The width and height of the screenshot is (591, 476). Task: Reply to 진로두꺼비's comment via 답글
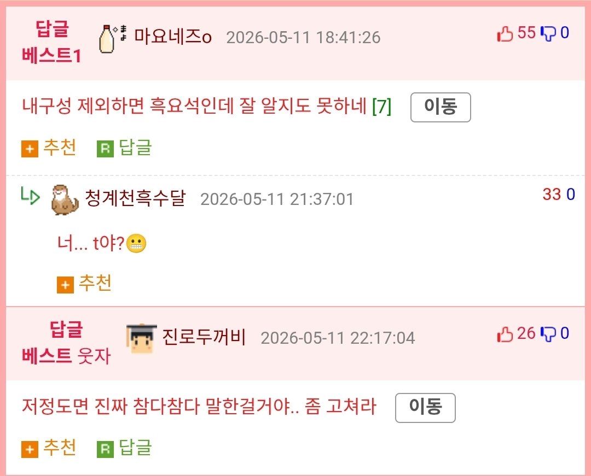[x=124, y=448]
